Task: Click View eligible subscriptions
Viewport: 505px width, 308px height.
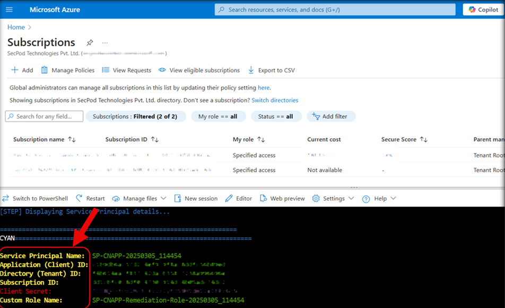Action: click(x=199, y=70)
